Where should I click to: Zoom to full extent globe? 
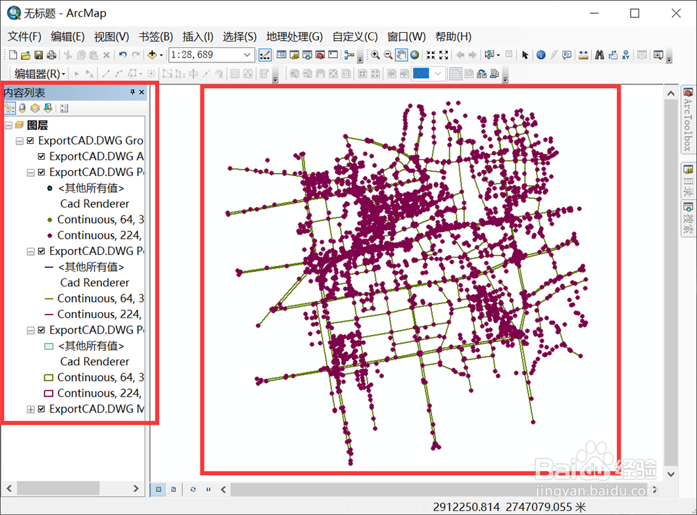pyautogui.click(x=414, y=55)
